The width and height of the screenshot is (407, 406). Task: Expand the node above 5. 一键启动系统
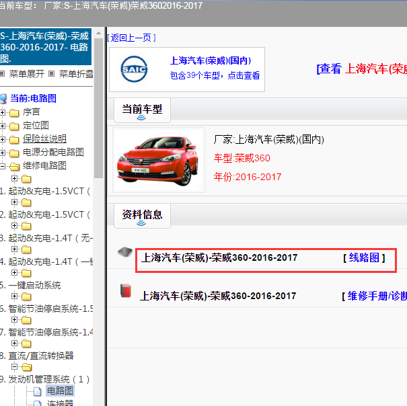[15, 273]
